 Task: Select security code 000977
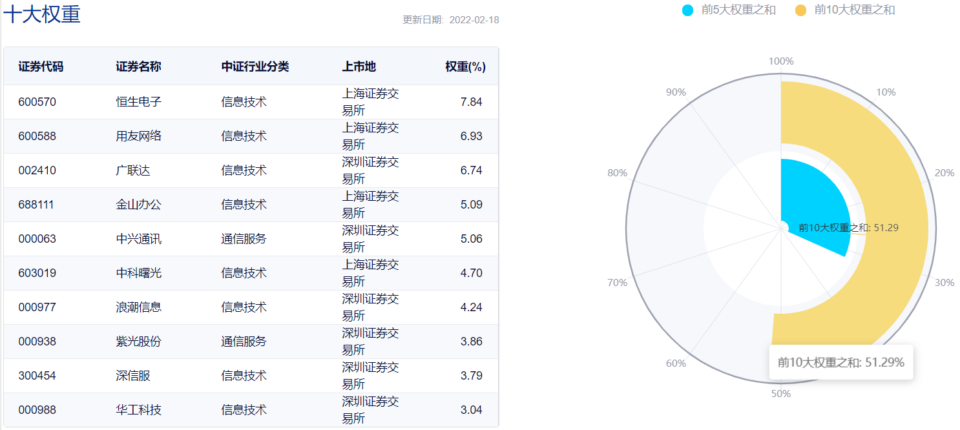click(37, 307)
